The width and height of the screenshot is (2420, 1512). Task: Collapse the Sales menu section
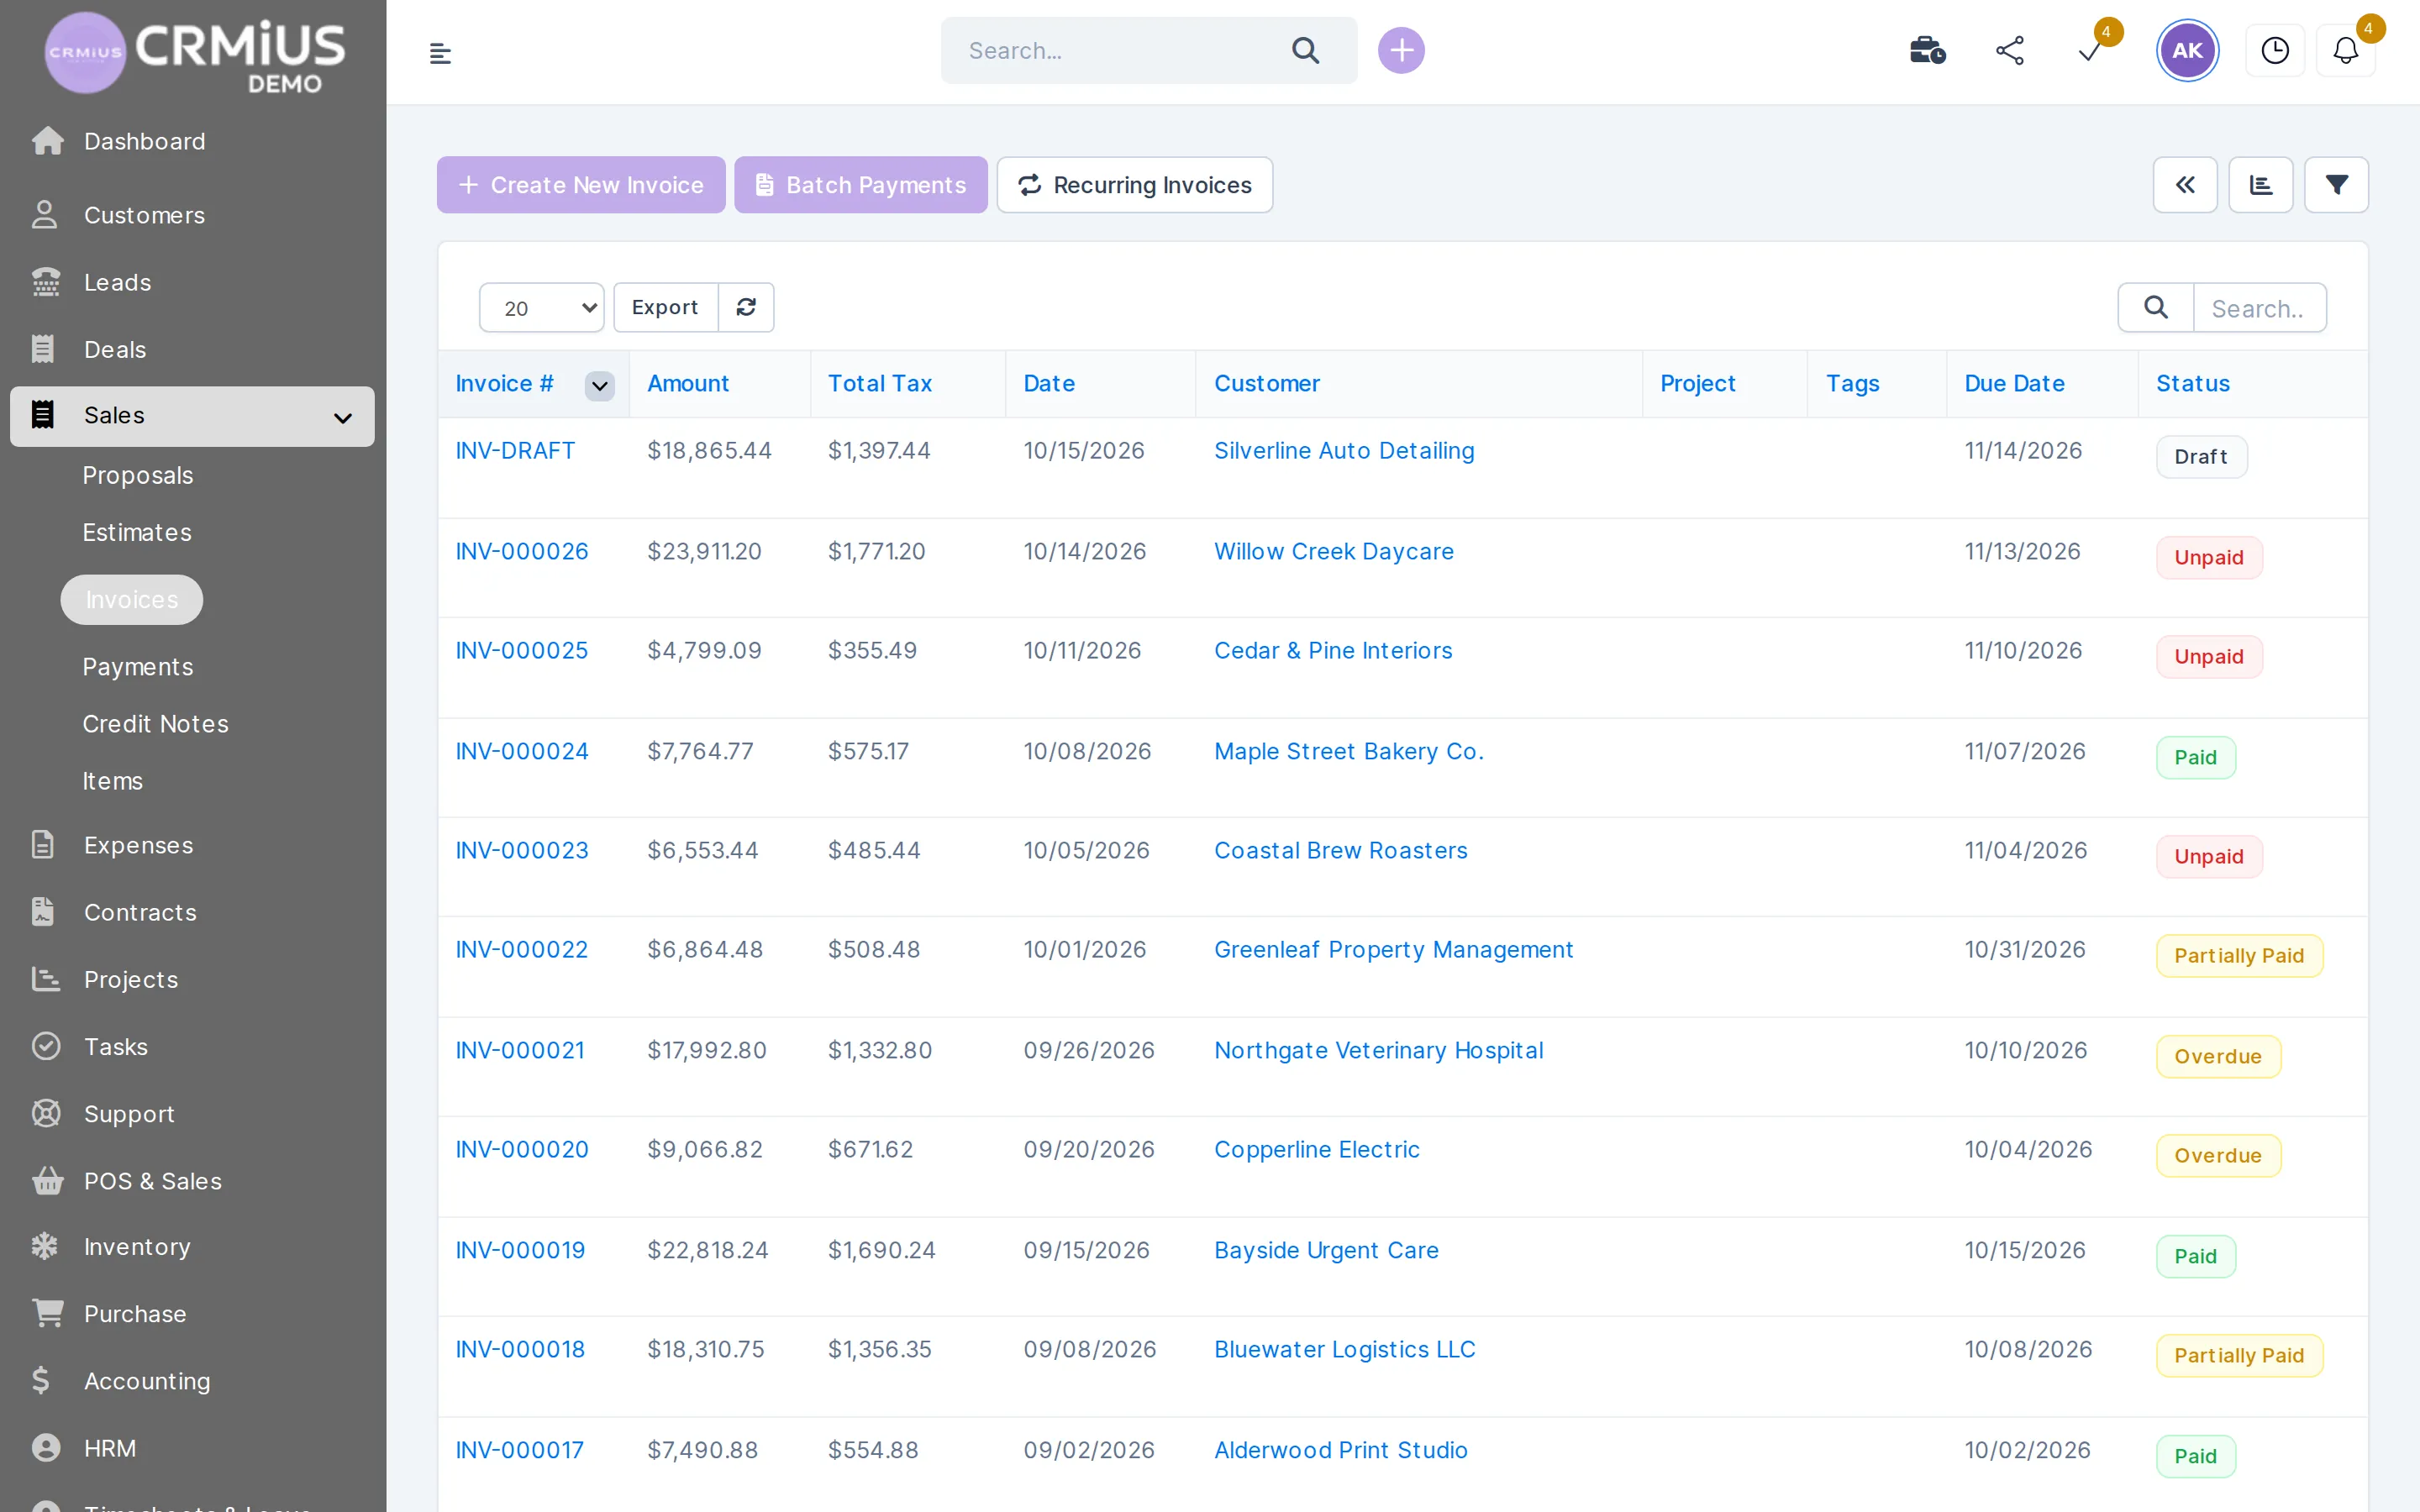tap(192, 416)
